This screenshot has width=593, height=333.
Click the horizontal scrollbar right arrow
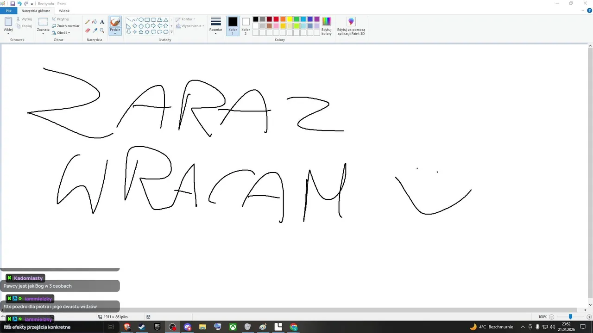[x=585, y=310]
